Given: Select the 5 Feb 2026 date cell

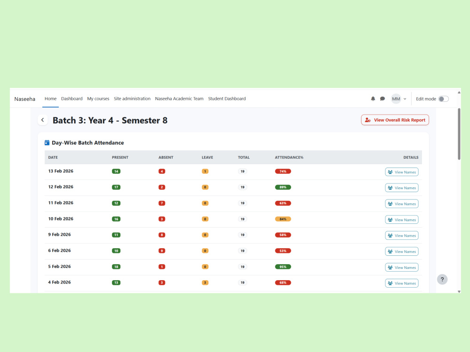Looking at the screenshot, I should (x=59, y=267).
